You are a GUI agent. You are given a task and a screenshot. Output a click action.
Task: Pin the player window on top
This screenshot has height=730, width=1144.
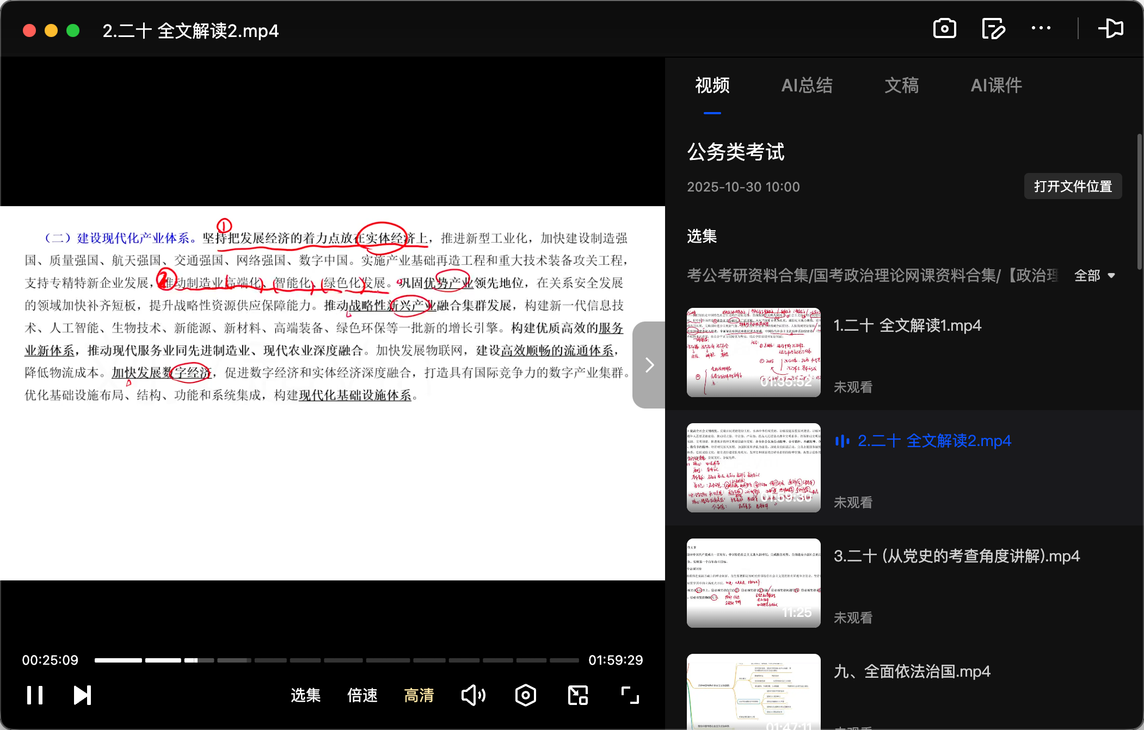1112,28
